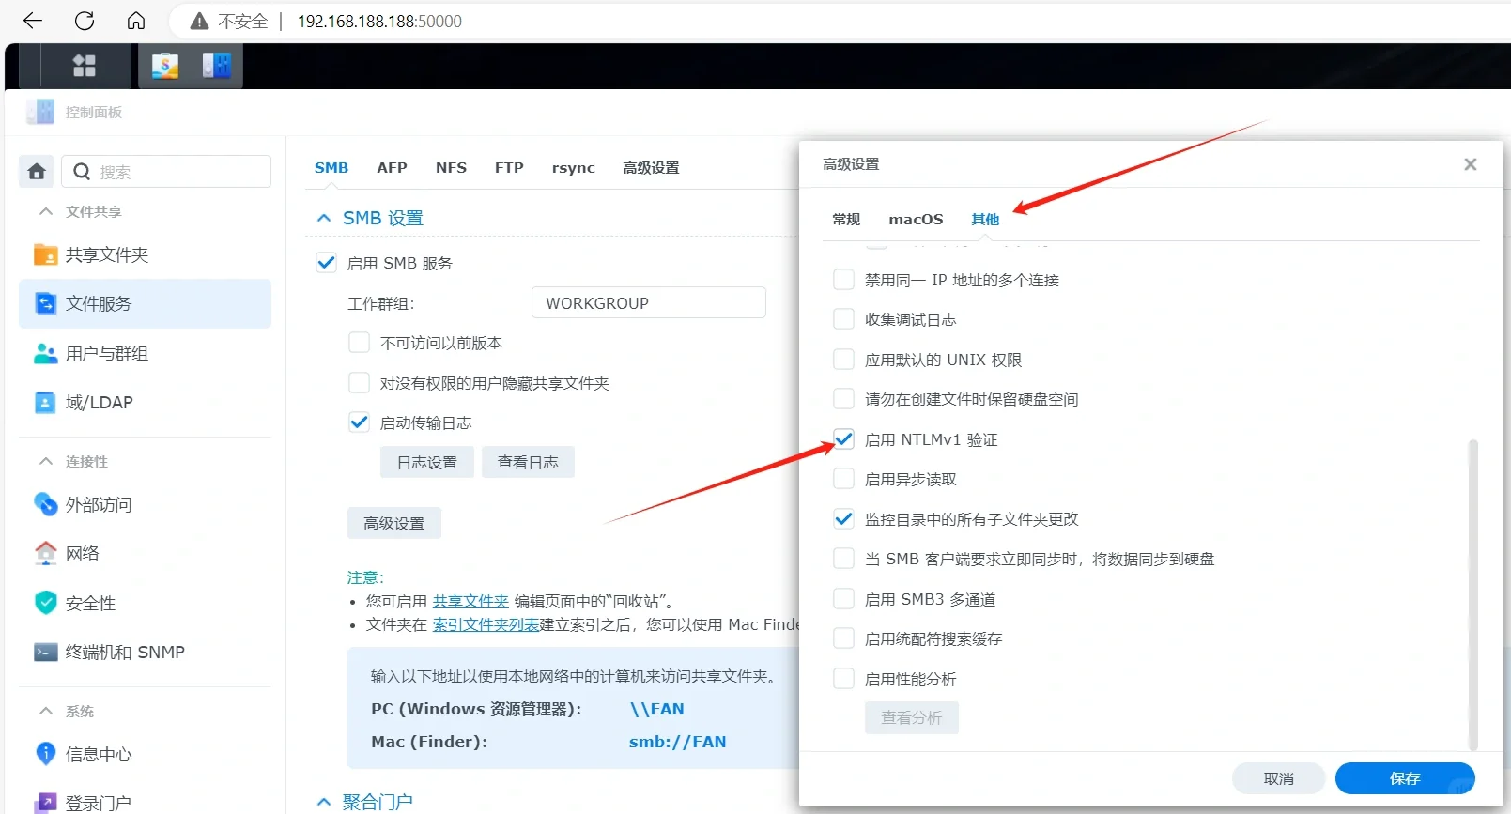Viewport: 1511px width, 814px height.
Task: Open the 索引文件夹列表 link
Action: click(486, 624)
